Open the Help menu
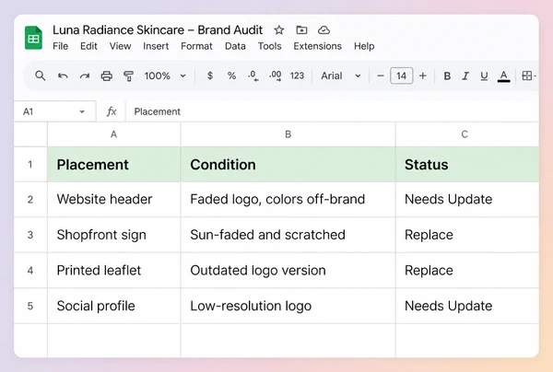Image resolution: width=553 pixels, height=372 pixels. [x=364, y=46]
